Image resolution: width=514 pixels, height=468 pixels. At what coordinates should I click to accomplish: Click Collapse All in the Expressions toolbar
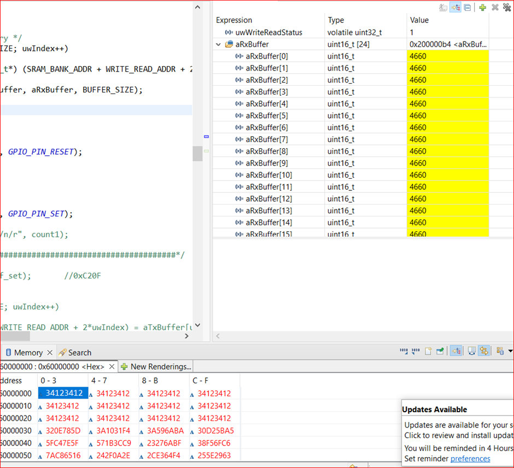coord(468,7)
